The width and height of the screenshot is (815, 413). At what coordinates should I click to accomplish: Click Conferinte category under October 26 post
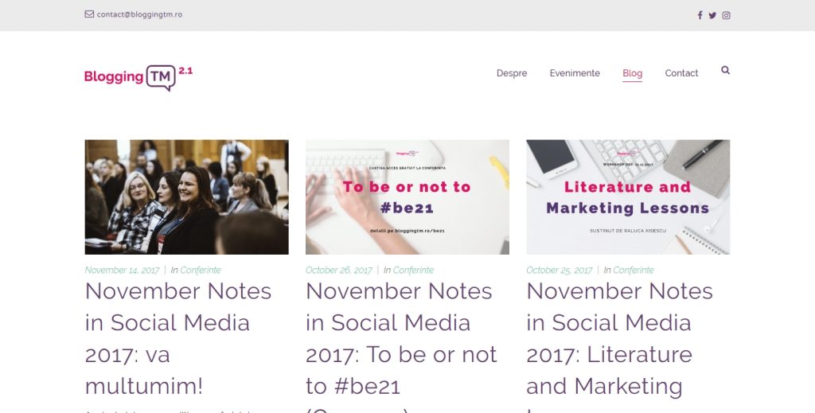[x=413, y=271]
